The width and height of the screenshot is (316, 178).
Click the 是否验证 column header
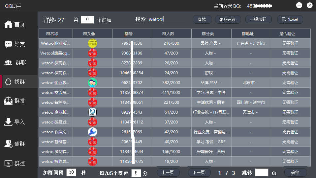(291, 33)
